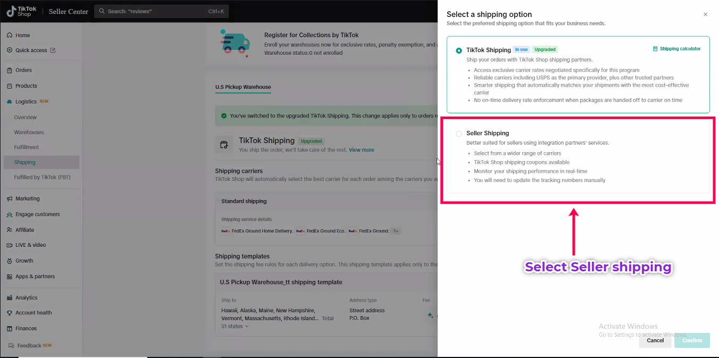Click the Products sidebar icon
719x358 pixels.
click(x=10, y=86)
